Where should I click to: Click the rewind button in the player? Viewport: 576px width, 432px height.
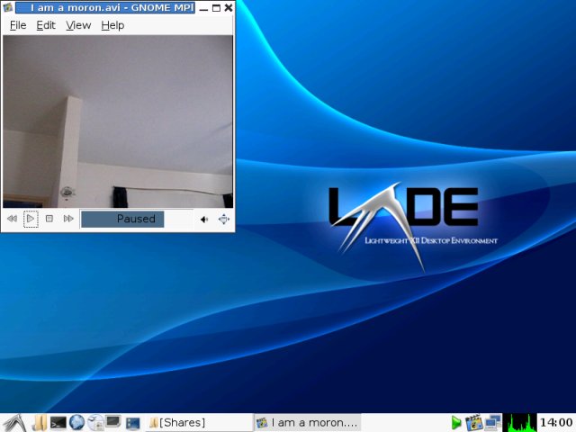(12, 219)
